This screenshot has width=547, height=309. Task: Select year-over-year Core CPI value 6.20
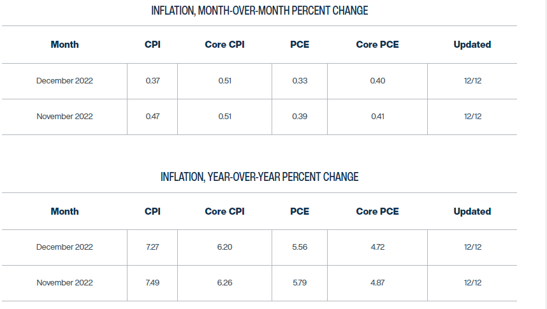point(224,247)
